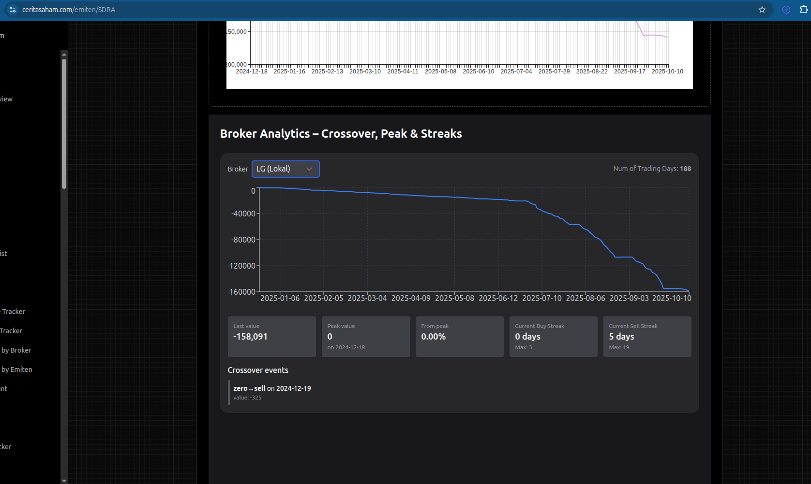This screenshot has height=484, width=811.
Task: Open the browser extensions puzzle icon
Action: [x=804, y=10]
